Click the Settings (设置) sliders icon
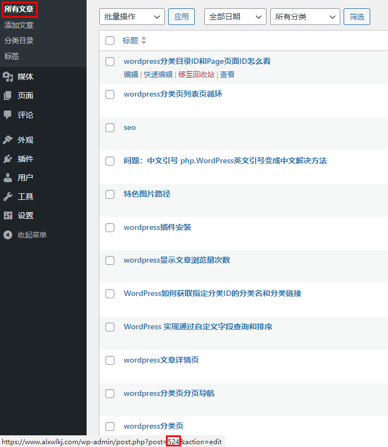 point(8,215)
